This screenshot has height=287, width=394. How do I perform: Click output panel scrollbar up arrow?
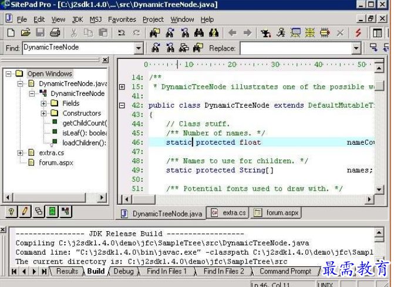pos(379,232)
